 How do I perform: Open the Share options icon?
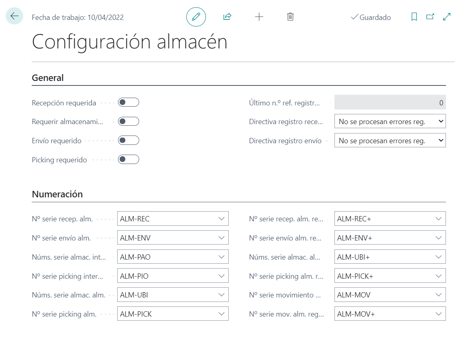(227, 17)
